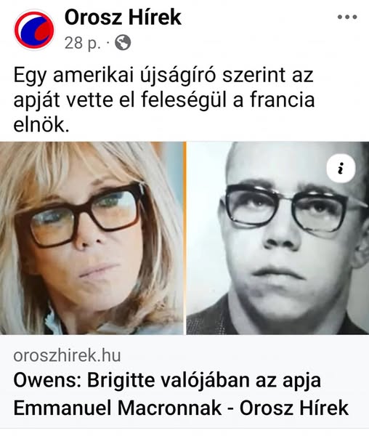Open the oroszhirek.hu domain link

click(68, 355)
